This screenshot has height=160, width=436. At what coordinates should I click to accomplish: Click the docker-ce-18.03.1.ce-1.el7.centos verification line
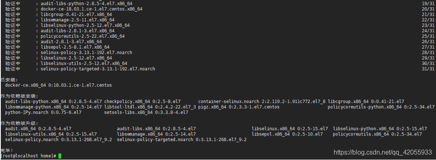pos(91,9)
